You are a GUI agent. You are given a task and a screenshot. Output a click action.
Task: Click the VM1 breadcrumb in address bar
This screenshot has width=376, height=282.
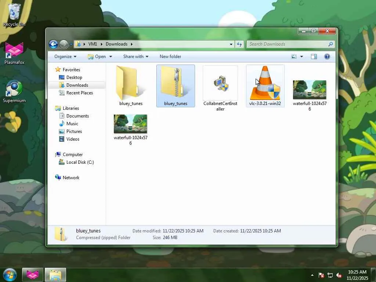pos(93,44)
